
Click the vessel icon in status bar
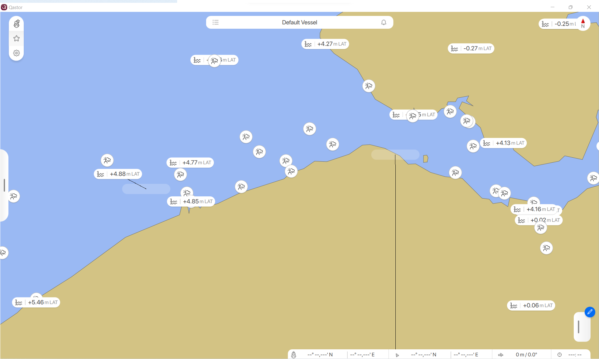(293, 355)
